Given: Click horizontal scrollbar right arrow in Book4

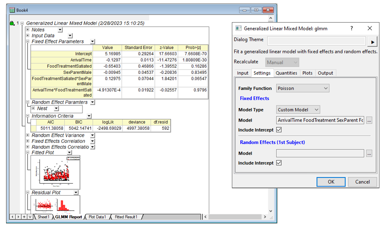Looking at the screenshot, I should [x=265, y=217].
